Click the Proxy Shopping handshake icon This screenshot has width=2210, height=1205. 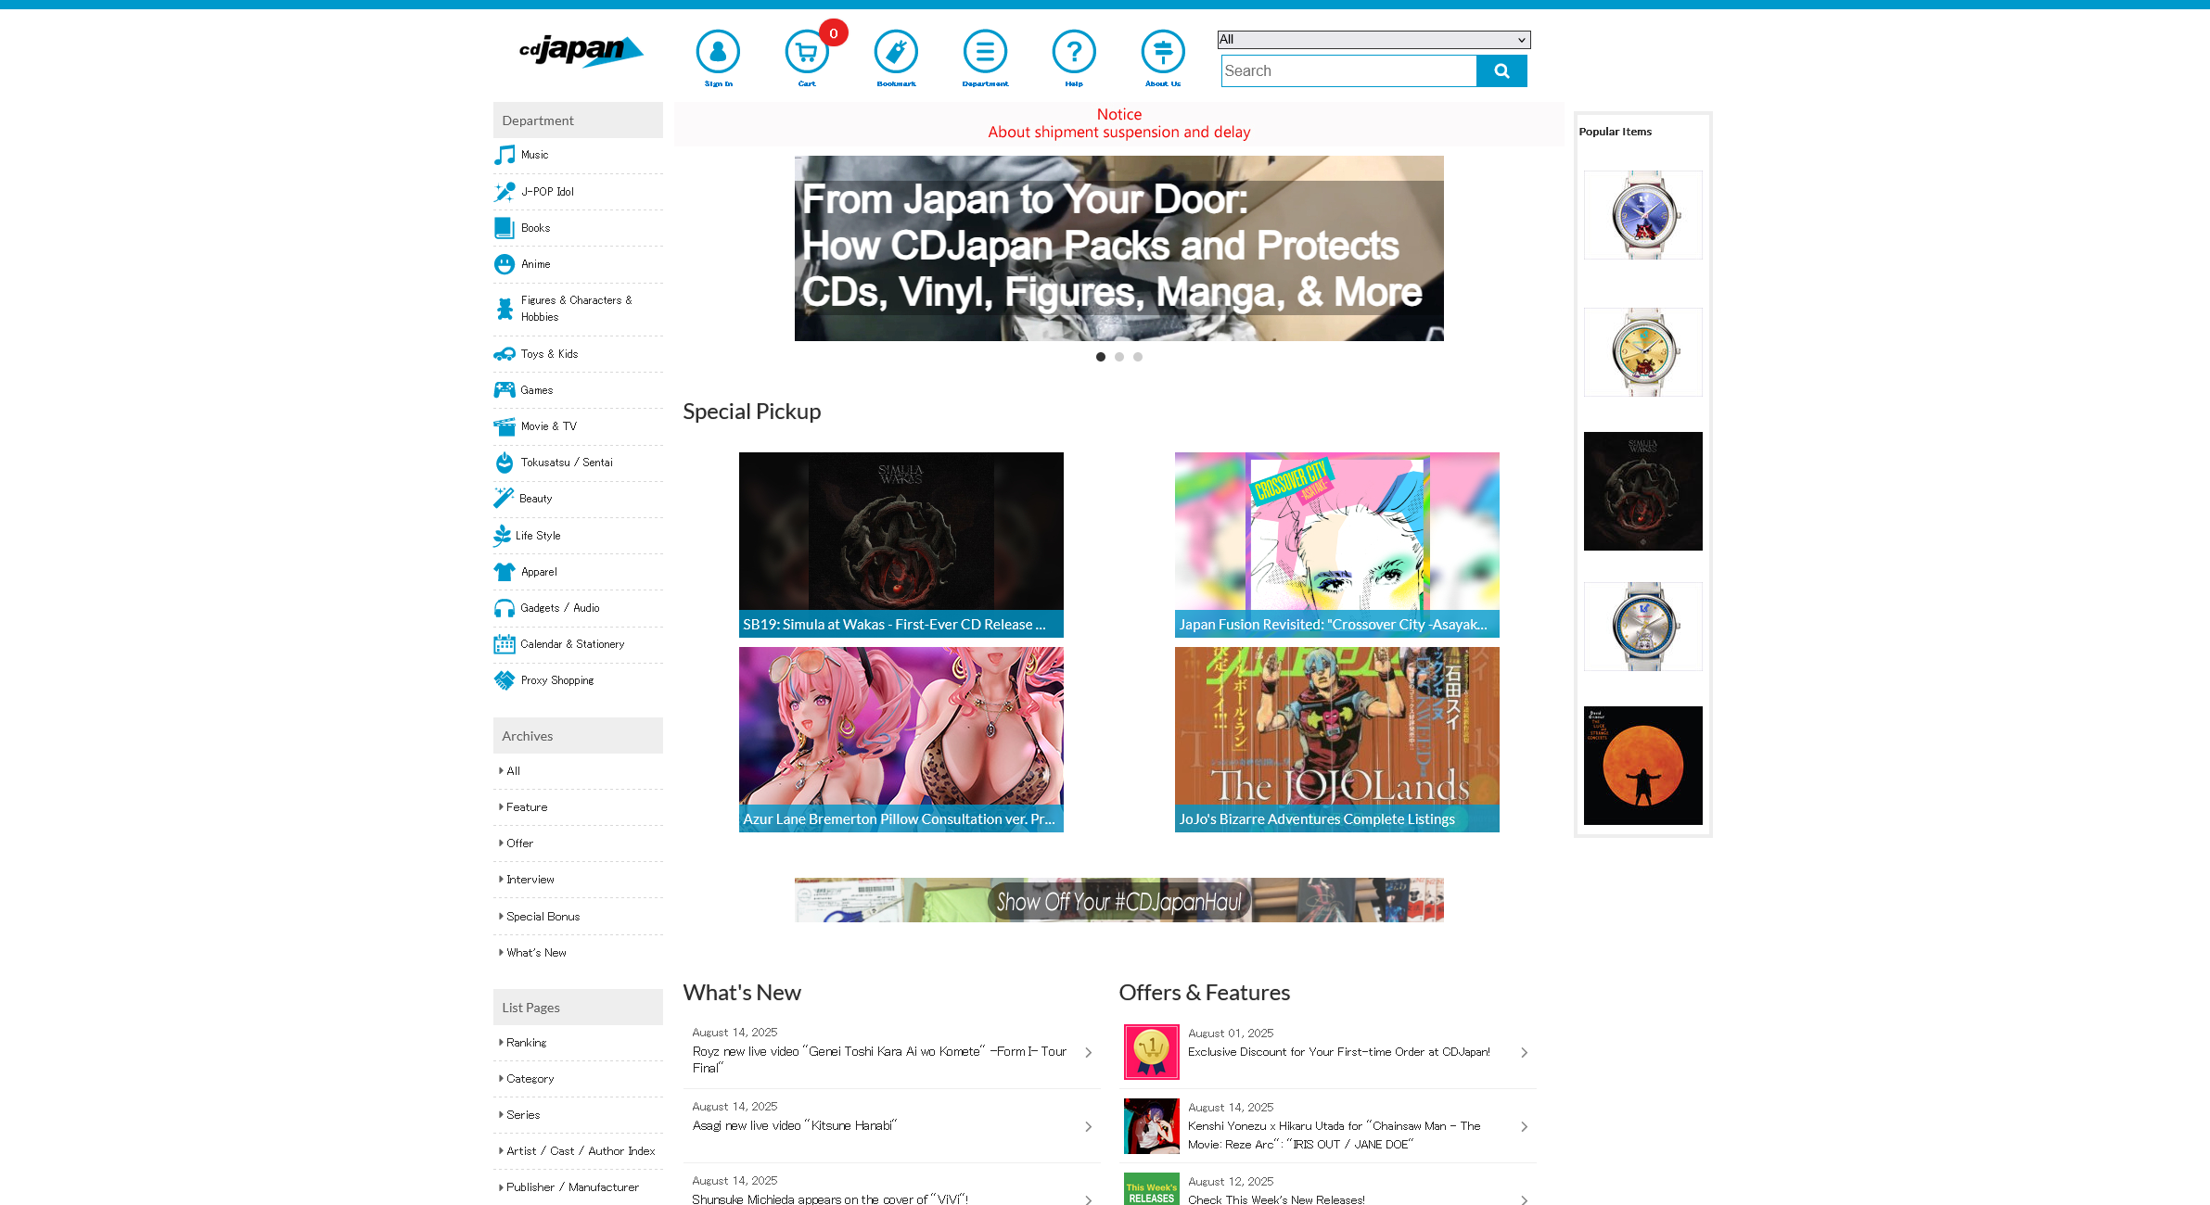click(x=505, y=680)
